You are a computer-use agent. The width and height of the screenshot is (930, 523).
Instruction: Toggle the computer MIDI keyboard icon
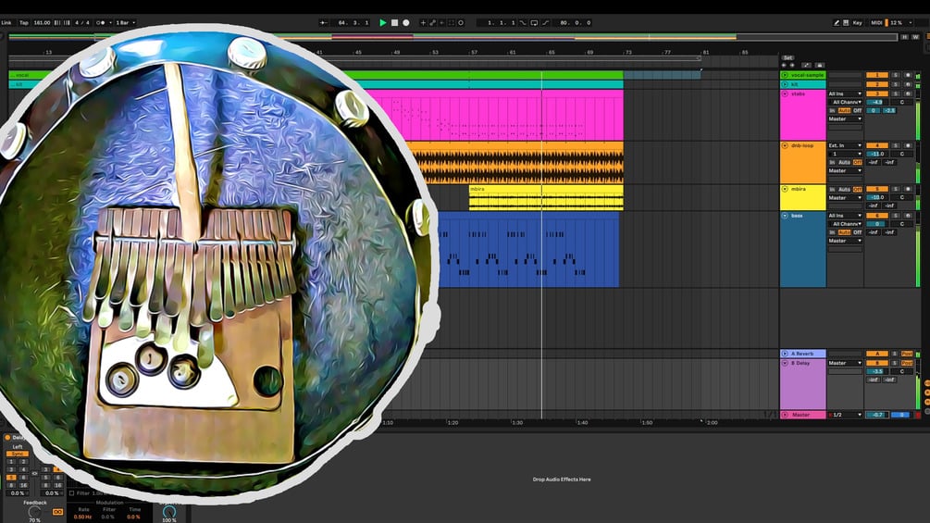(846, 22)
